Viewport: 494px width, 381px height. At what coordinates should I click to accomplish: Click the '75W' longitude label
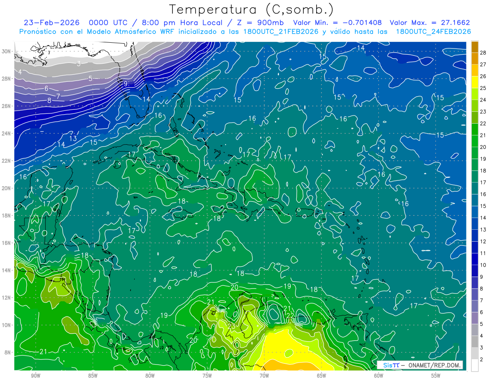(207, 376)
